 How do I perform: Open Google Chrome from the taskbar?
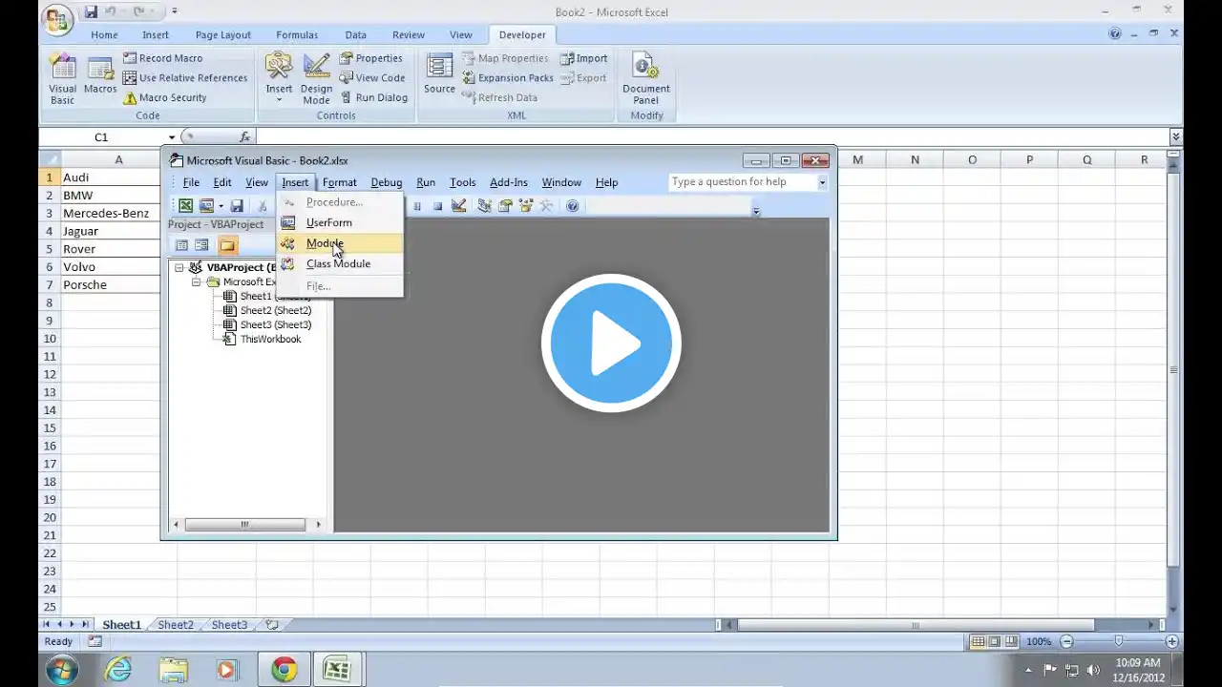coord(284,670)
